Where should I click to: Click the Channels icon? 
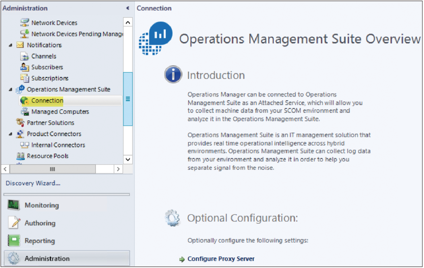[25, 56]
